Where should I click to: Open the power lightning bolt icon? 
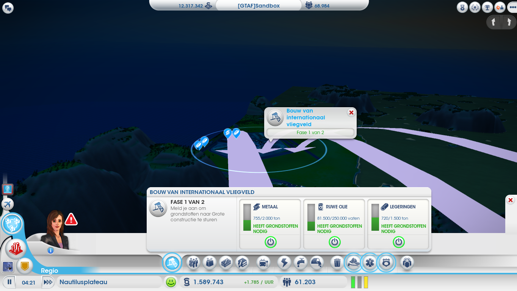(284, 262)
